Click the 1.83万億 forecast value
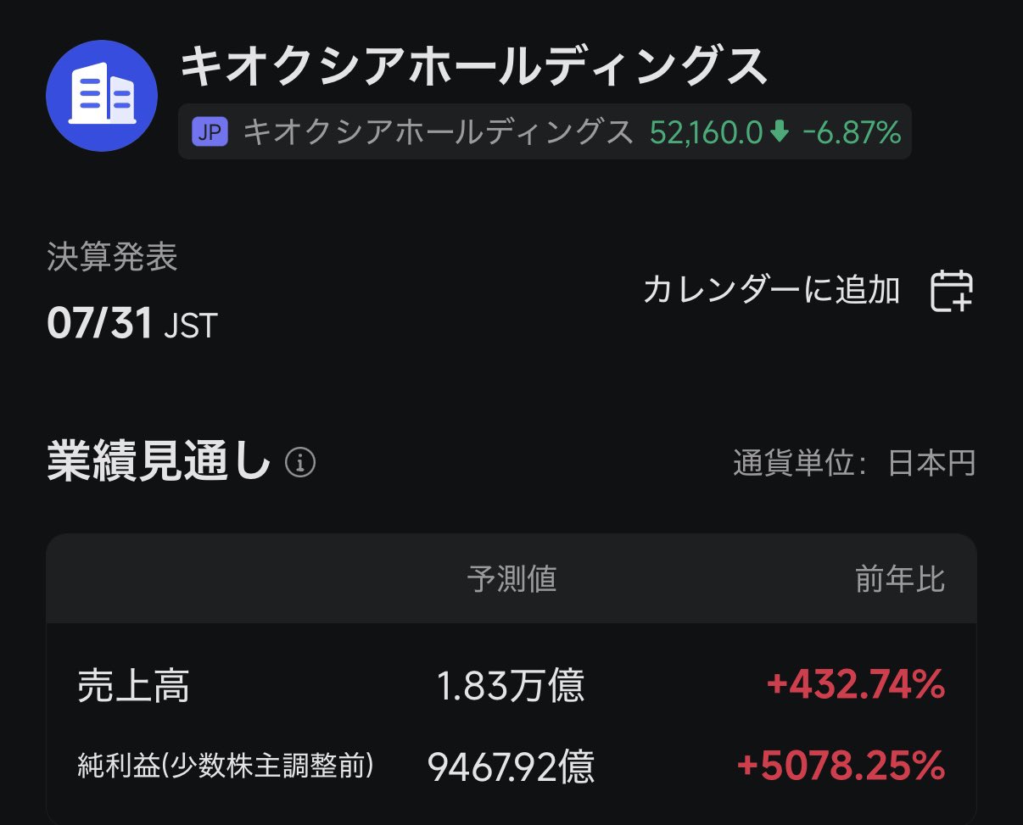The width and height of the screenshot is (1023, 825). [x=511, y=686]
